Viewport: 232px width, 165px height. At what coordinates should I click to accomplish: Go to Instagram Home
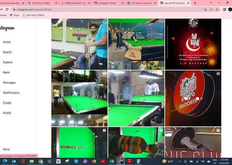click(7, 42)
